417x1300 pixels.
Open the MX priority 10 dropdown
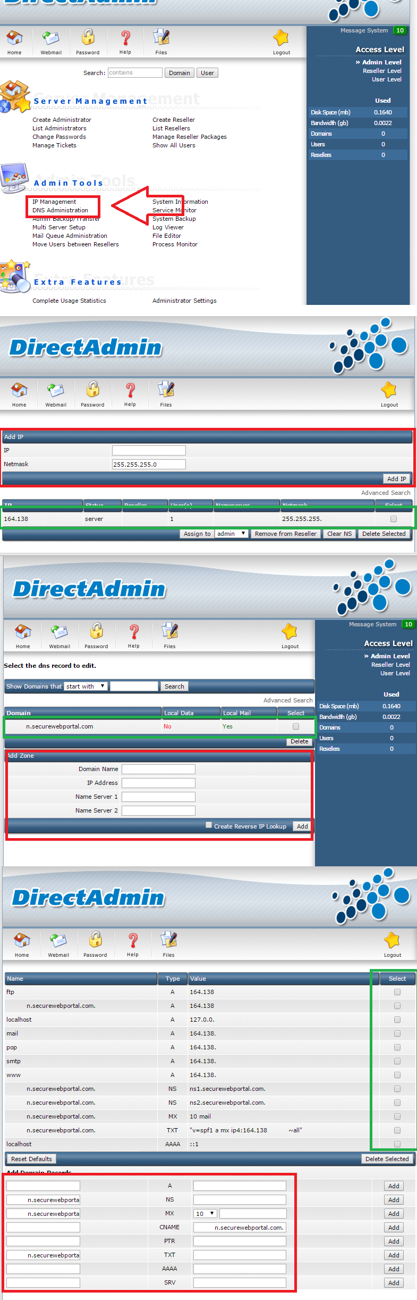point(205,1214)
